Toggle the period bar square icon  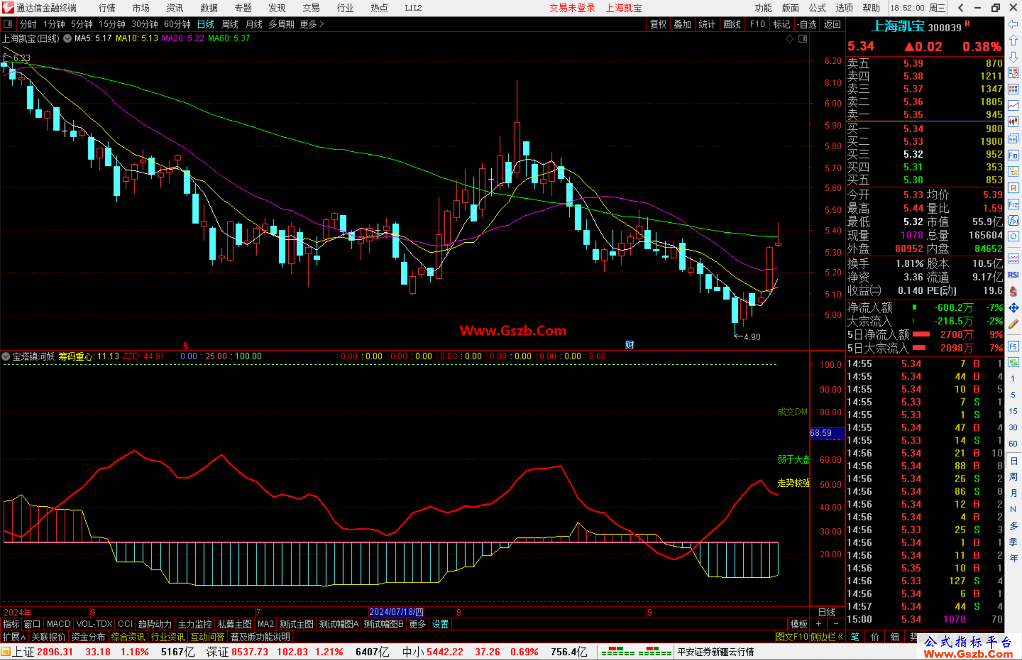coord(8,24)
